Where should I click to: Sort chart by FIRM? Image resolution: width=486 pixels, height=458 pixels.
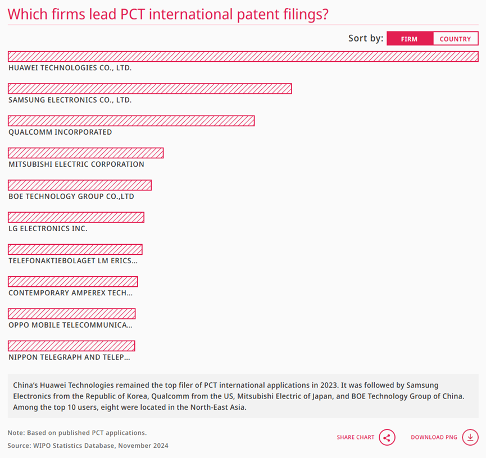click(x=410, y=39)
